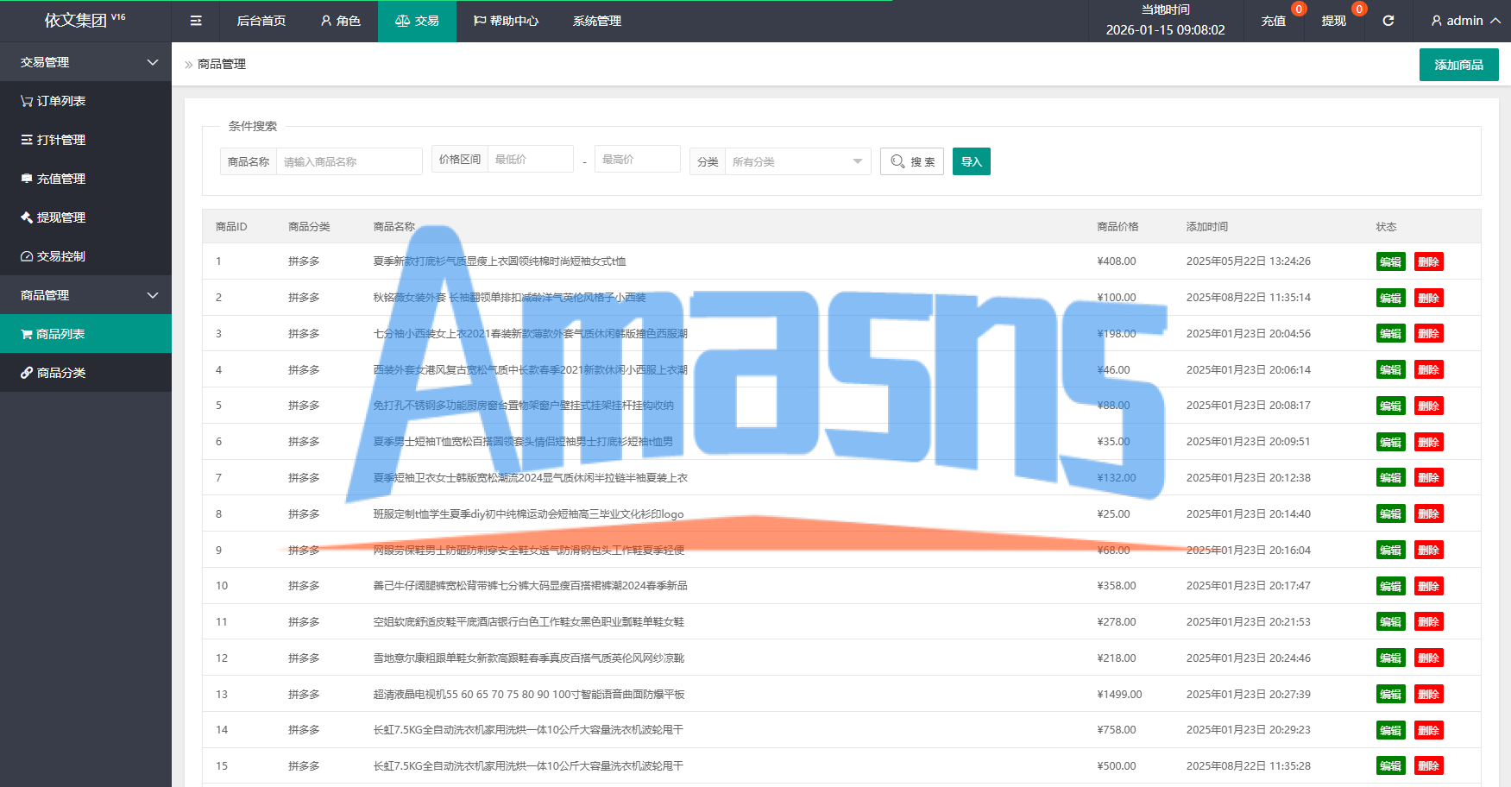Go to 充值管理 in the sidebar

(x=85, y=179)
